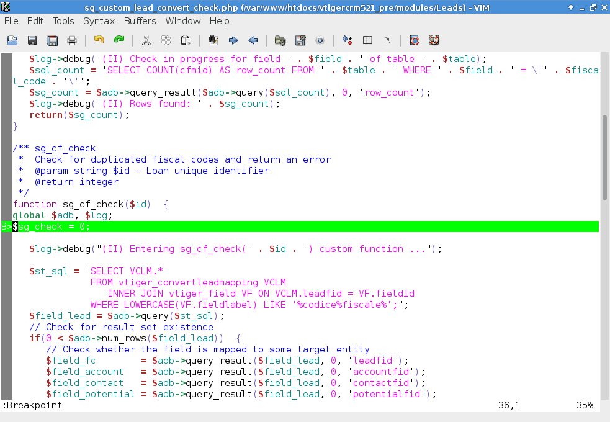Image resolution: width=610 pixels, height=422 pixels.
Task: Open the Tools menu
Action: (x=63, y=20)
